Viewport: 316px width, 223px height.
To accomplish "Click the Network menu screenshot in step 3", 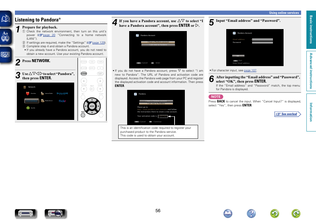I will 46,101.
